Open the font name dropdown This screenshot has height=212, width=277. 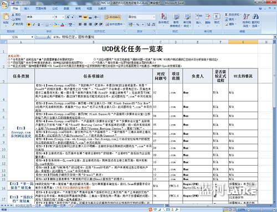pos(53,17)
